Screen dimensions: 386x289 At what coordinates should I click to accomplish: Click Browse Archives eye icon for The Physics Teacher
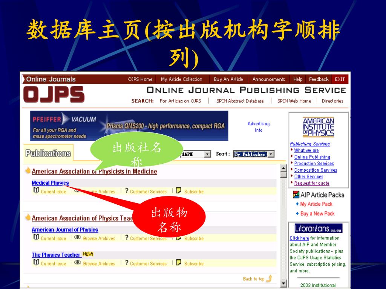78,262
